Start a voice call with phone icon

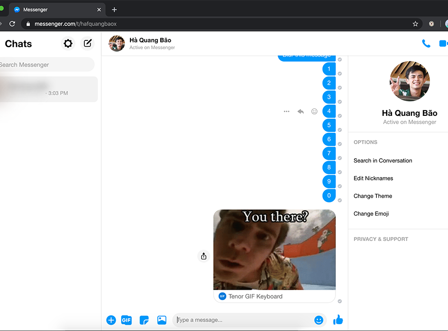(426, 43)
